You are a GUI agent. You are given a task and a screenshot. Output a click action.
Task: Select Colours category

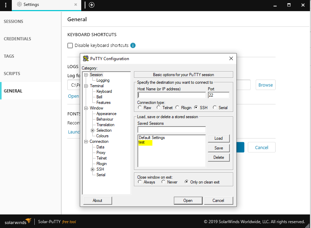coord(102,136)
